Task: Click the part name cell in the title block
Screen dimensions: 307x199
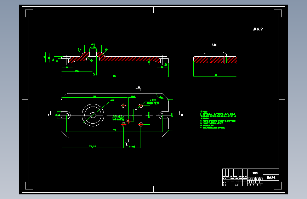Action: tap(271, 178)
